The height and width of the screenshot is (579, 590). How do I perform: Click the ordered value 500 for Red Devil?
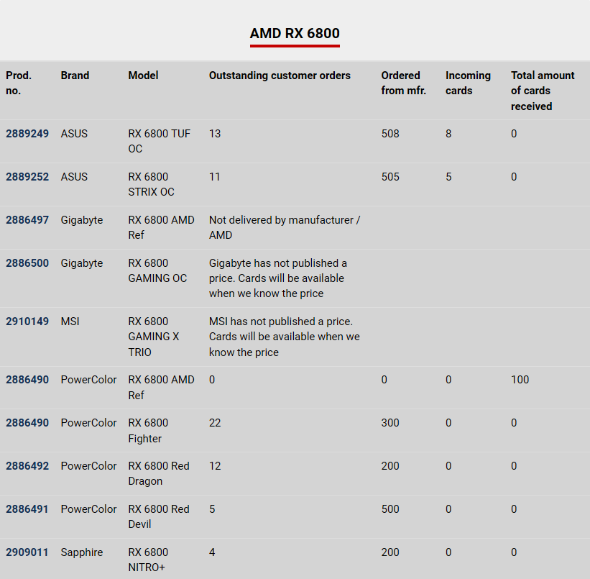coord(390,509)
